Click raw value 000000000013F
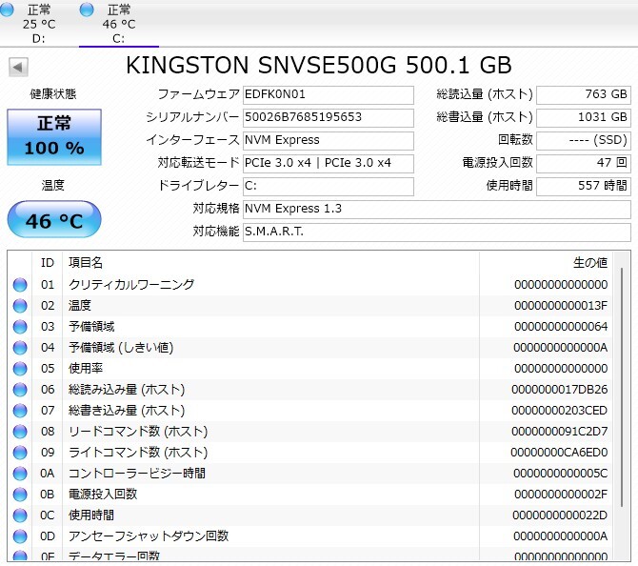 tap(561, 306)
